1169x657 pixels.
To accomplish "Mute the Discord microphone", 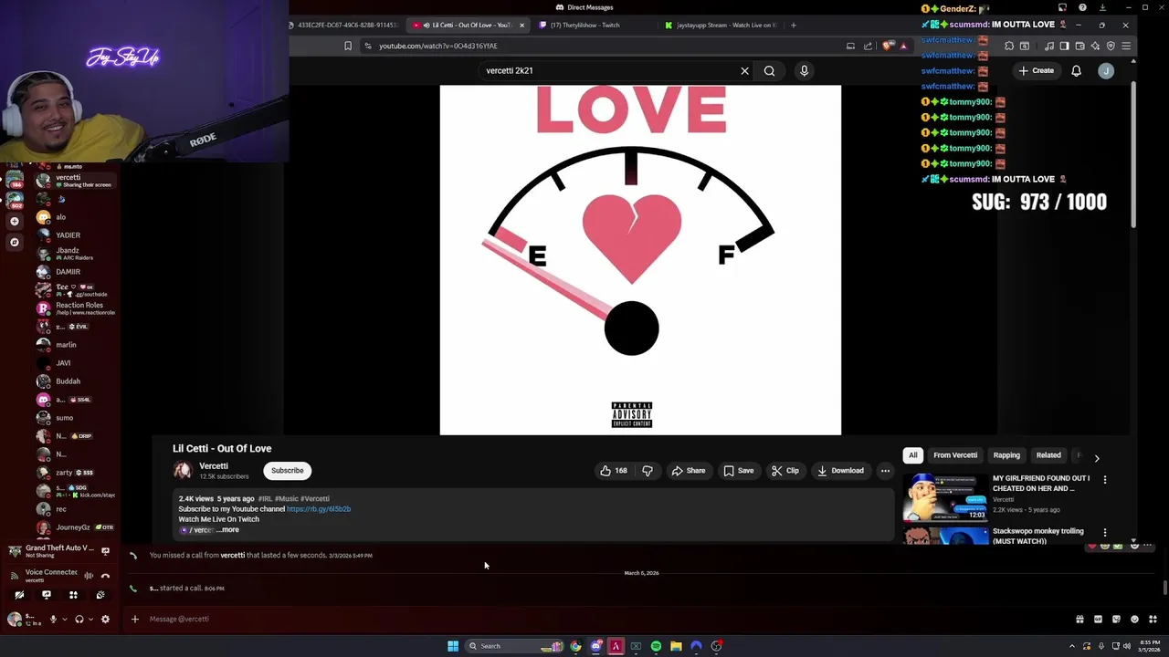I will pyautogui.click(x=53, y=620).
